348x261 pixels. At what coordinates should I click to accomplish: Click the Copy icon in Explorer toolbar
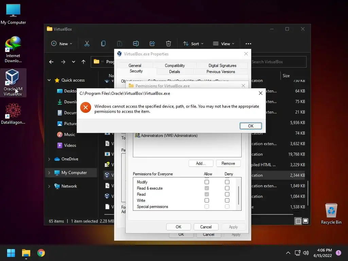click(x=103, y=43)
